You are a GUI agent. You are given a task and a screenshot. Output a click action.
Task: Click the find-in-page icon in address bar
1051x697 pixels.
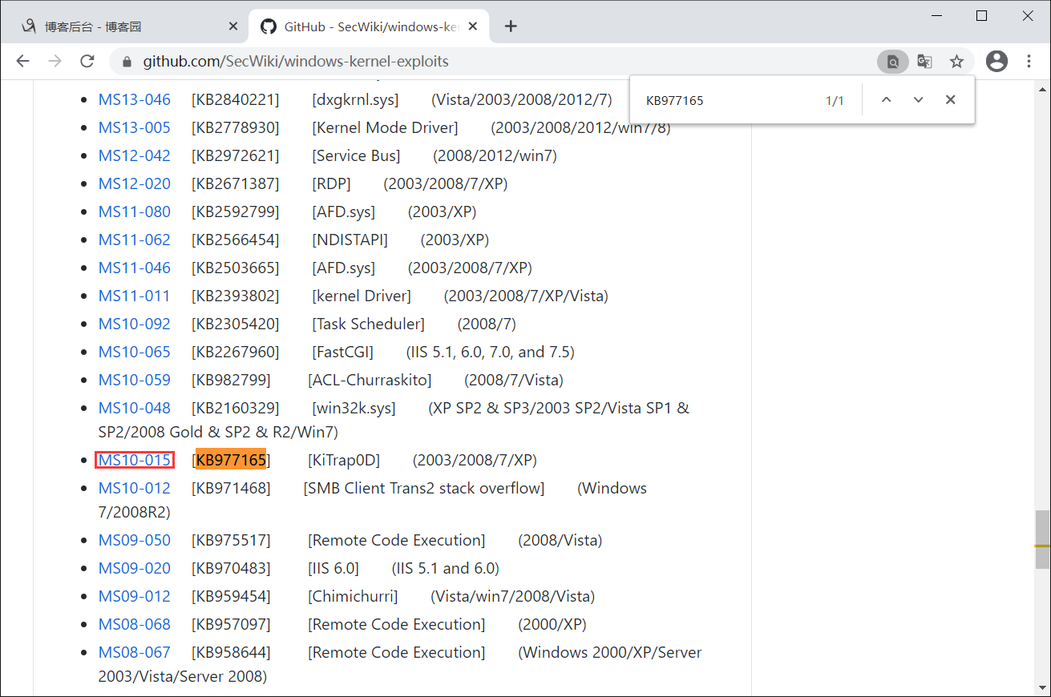[x=892, y=61]
